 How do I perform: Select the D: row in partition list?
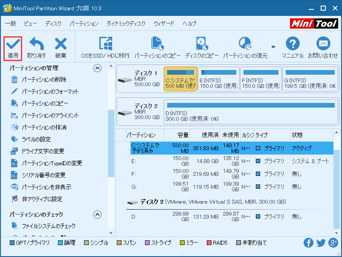(x=232, y=216)
